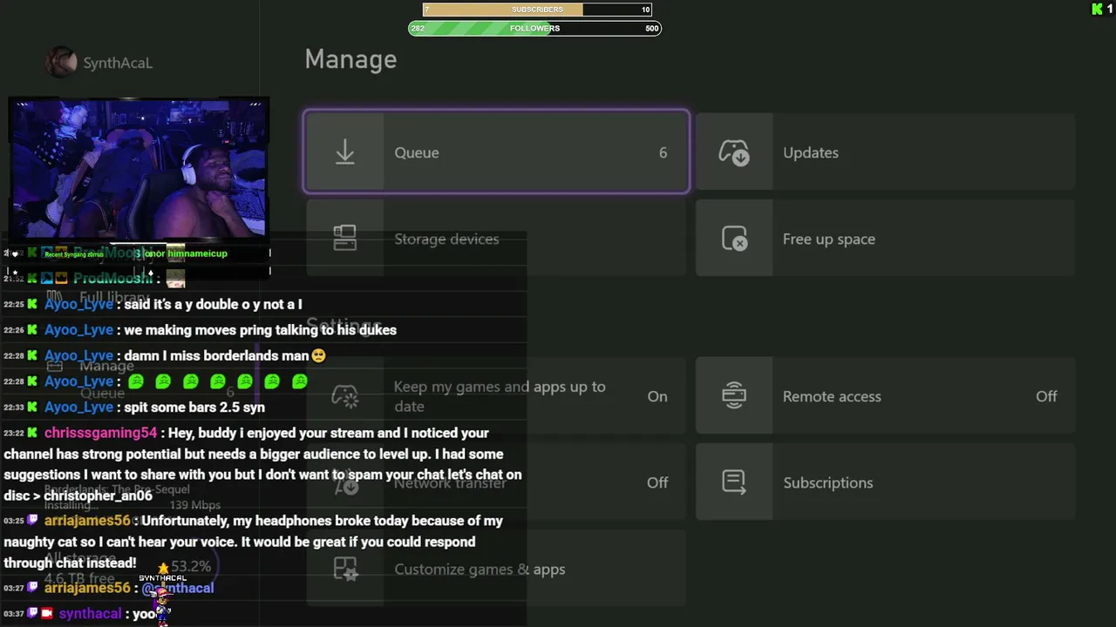
Task: Select the Storage devices icon
Action: coord(345,239)
